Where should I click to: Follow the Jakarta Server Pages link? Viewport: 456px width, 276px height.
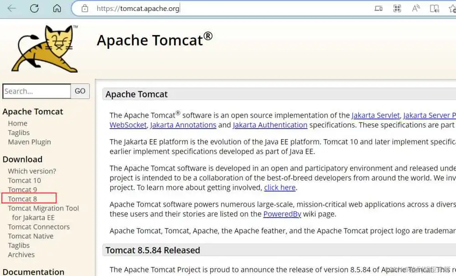click(x=430, y=115)
